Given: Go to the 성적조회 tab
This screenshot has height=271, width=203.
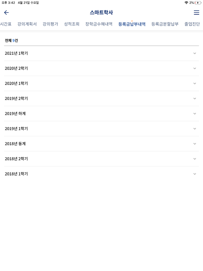Looking at the screenshot, I should (x=72, y=24).
